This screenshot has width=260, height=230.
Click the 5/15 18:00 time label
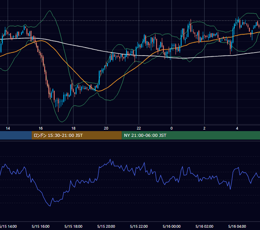click(73, 226)
